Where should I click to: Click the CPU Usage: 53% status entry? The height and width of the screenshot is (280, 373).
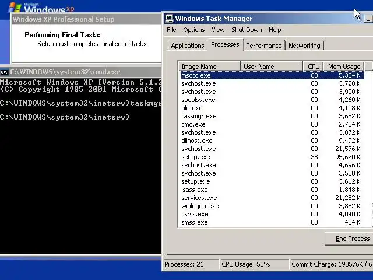click(255, 264)
